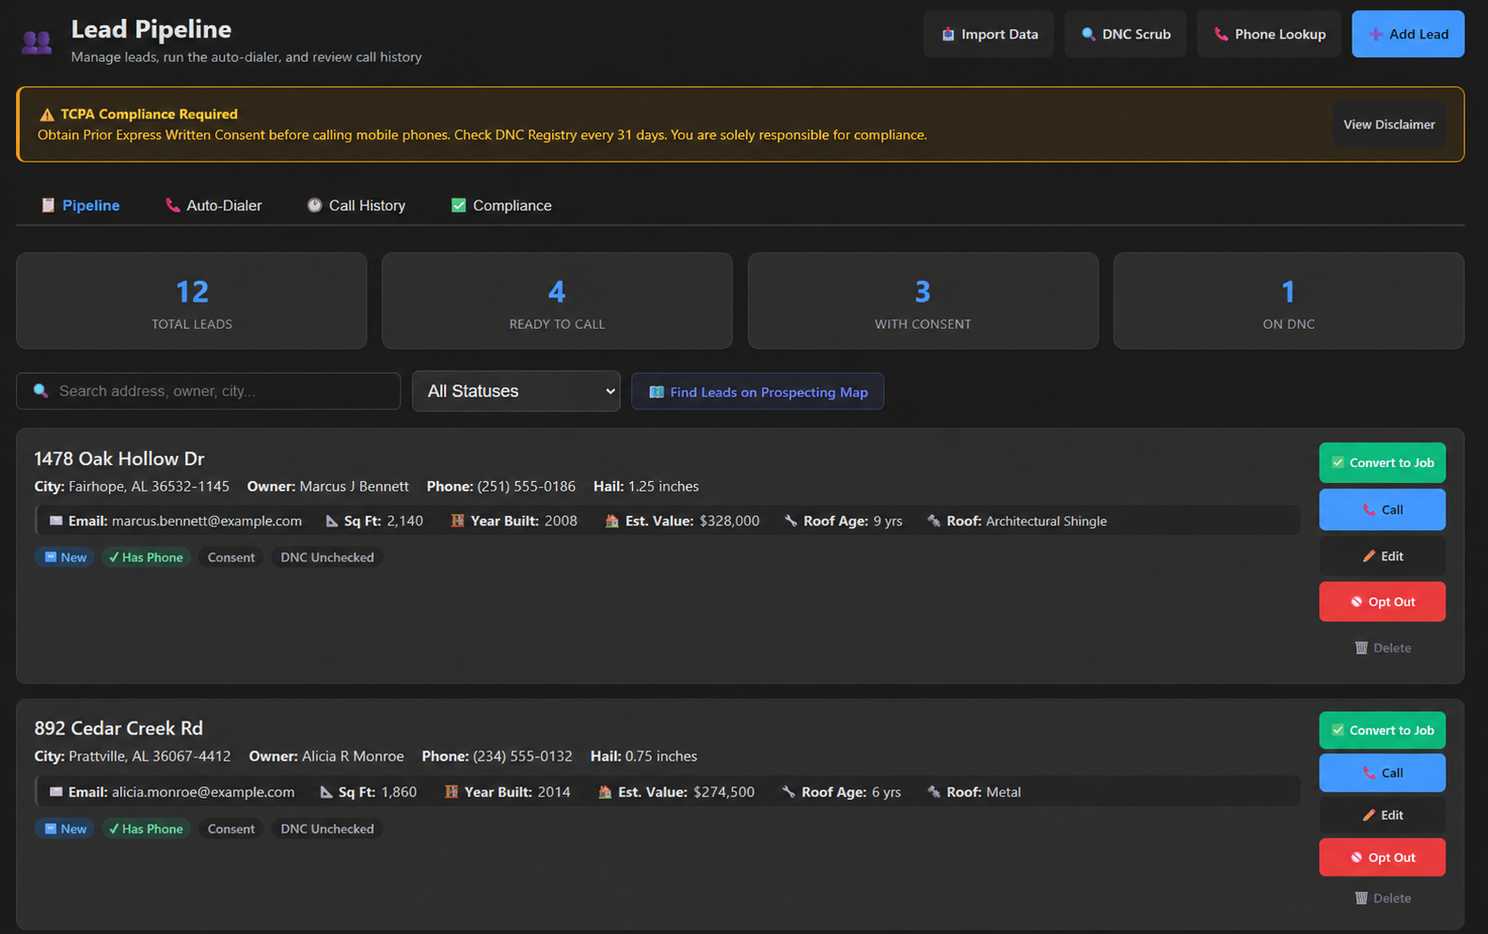Click the house icon beside $328,000
This screenshot has height=934, width=1488.
click(x=612, y=521)
